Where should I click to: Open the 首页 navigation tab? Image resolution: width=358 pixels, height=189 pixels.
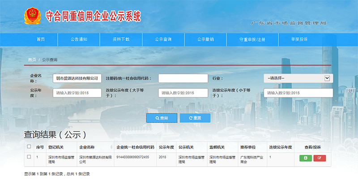[x=41, y=39]
